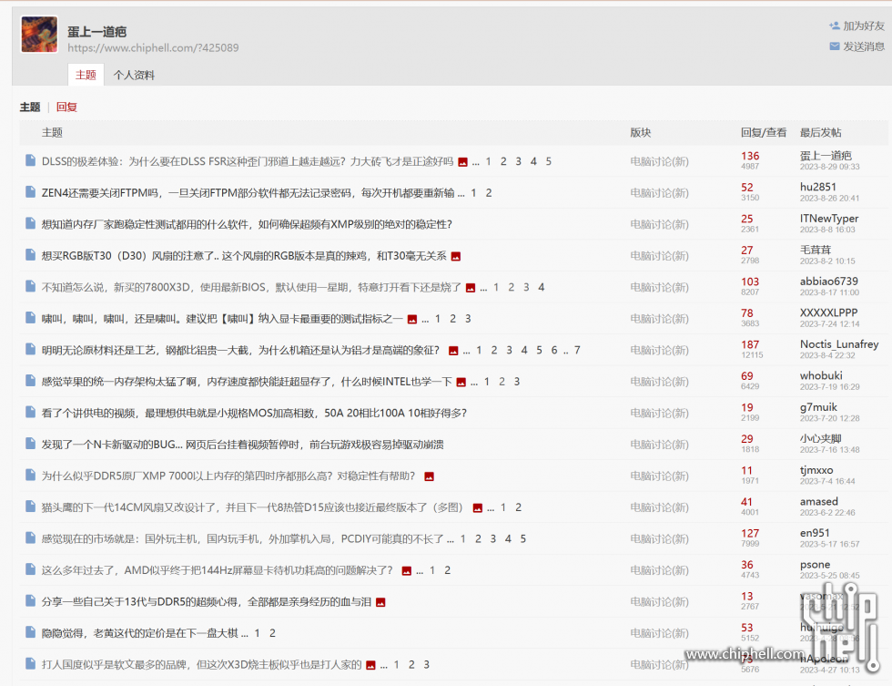Open the profile URL chiphell.com/?425089
The image size is (892, 686).
pos(153,47)
